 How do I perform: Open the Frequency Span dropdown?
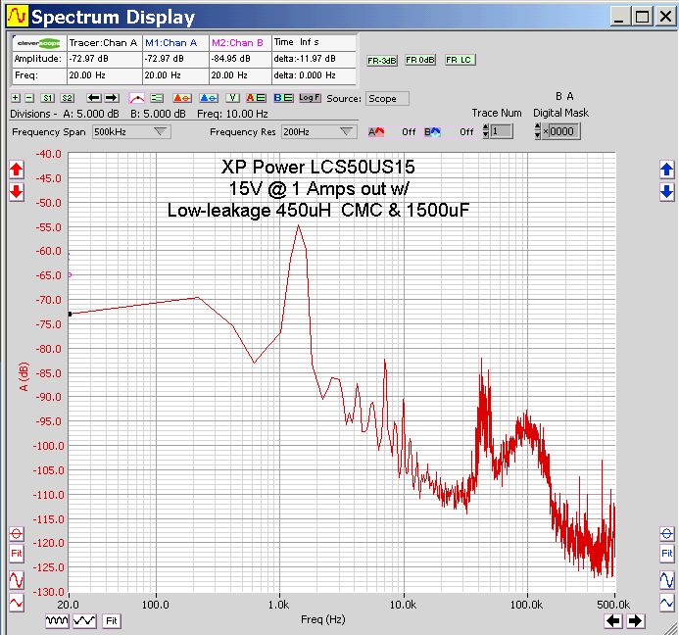click(x=131, y=131)
